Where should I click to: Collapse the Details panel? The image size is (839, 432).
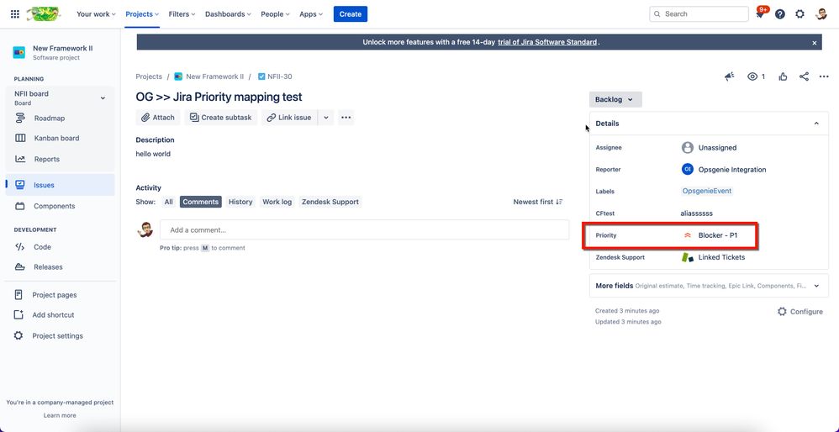816,124
